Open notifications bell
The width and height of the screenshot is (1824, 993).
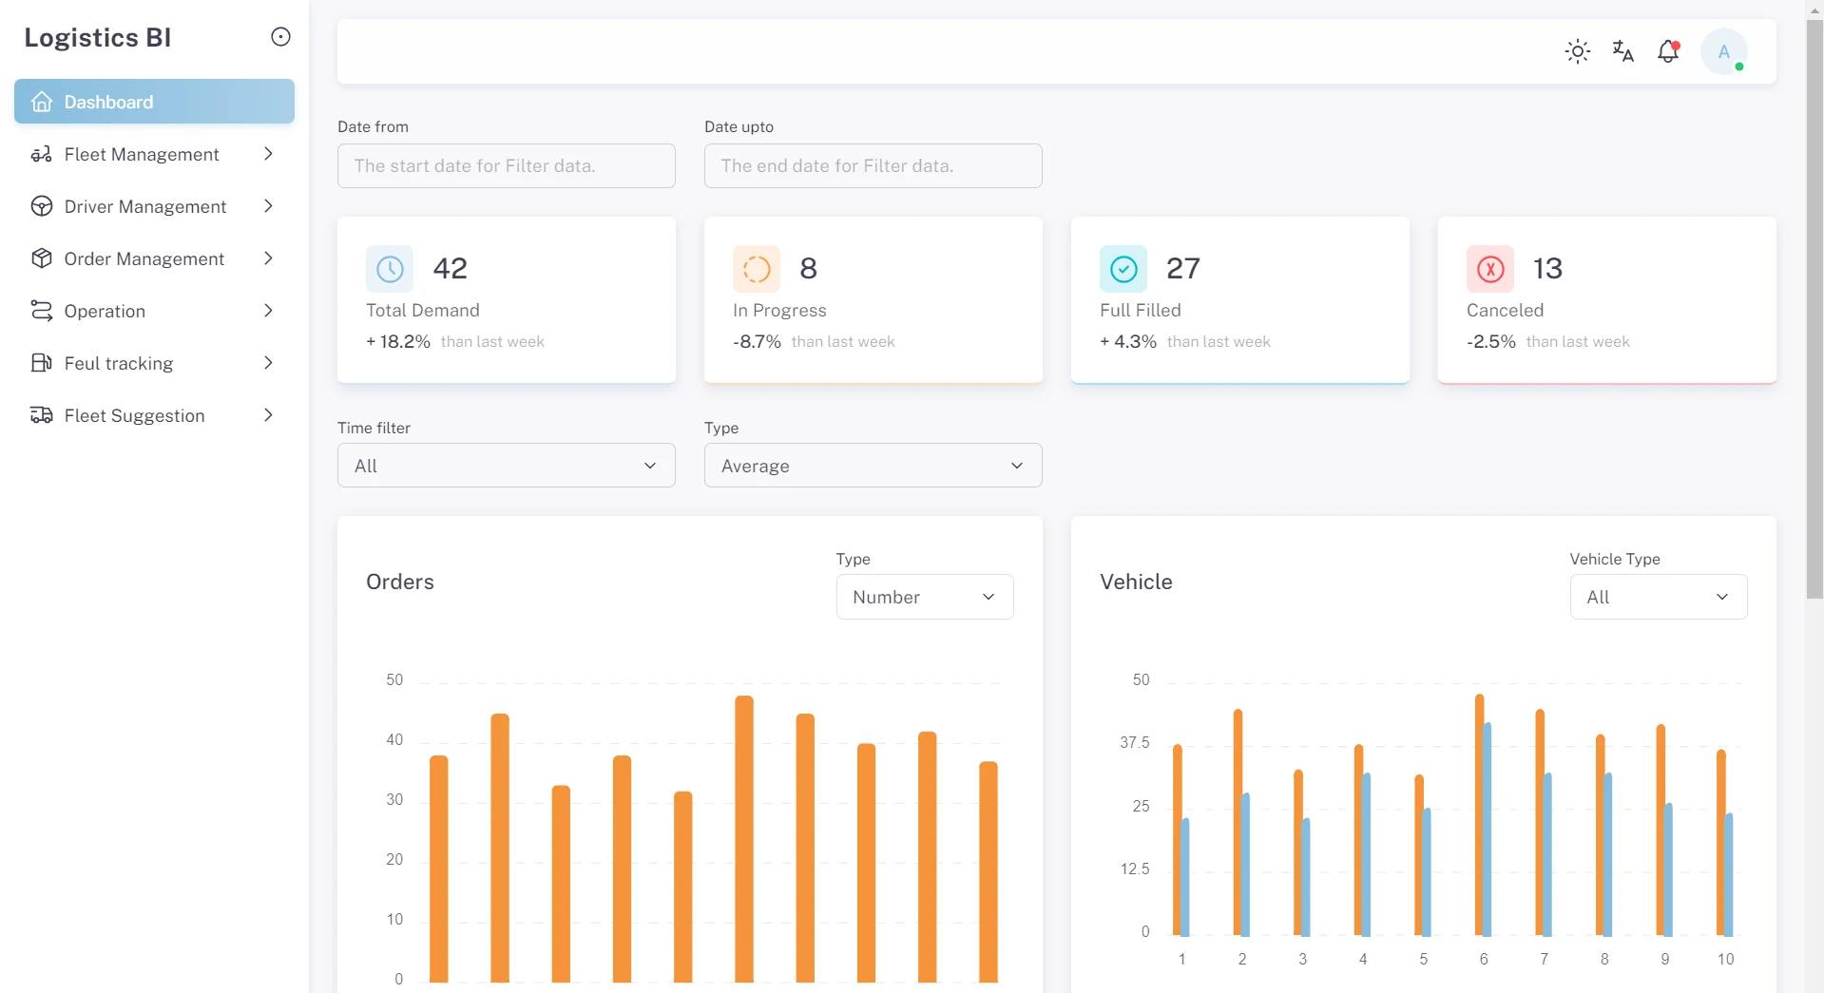(1668, 51)
